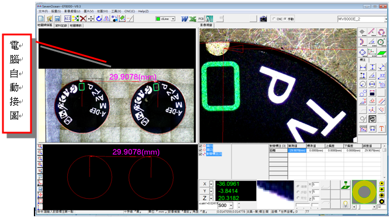Click the horizontal distance dimension tool
Viewport: 390px width, 218px height.
363,67
